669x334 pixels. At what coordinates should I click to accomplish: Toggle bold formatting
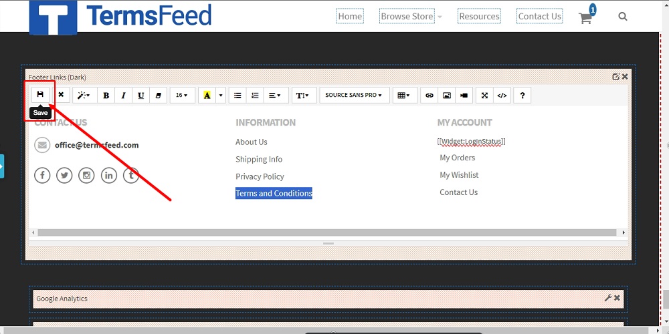pos(106,95)
